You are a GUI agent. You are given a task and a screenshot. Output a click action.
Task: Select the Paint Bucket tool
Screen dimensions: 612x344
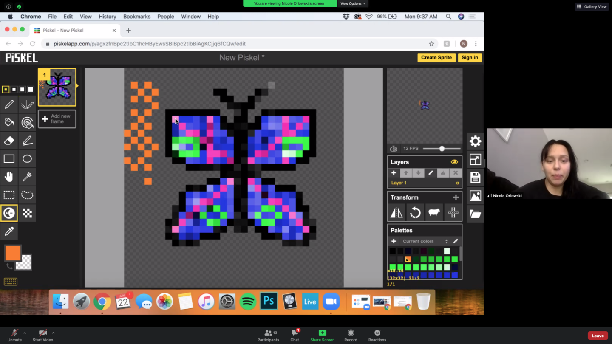[9, 123]
